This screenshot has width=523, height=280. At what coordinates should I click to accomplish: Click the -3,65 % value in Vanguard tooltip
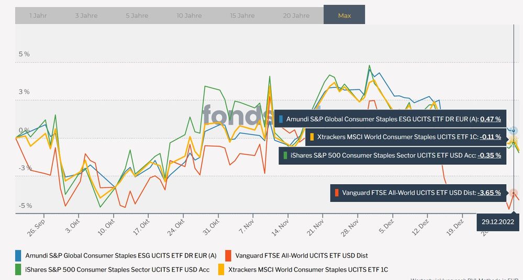[x=489, y=193]
